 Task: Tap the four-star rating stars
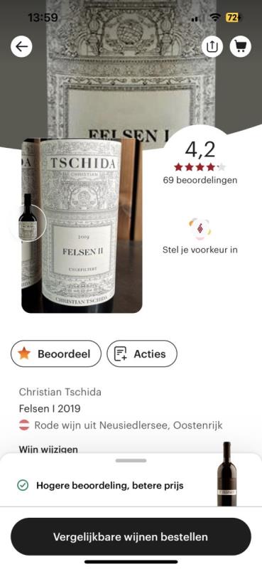coord(200,167)
